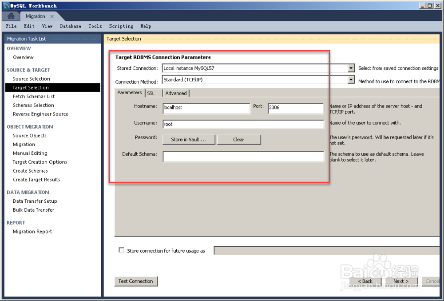Click the SOURCE & TARGET section heading

28,70
